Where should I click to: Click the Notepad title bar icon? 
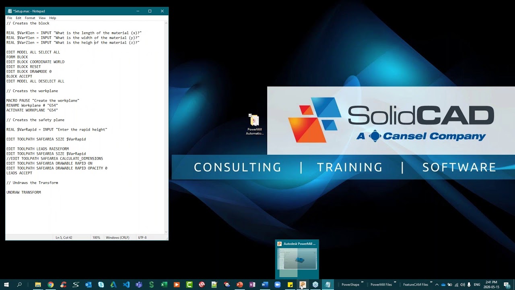pyautogui.click(x=10, y=11)
